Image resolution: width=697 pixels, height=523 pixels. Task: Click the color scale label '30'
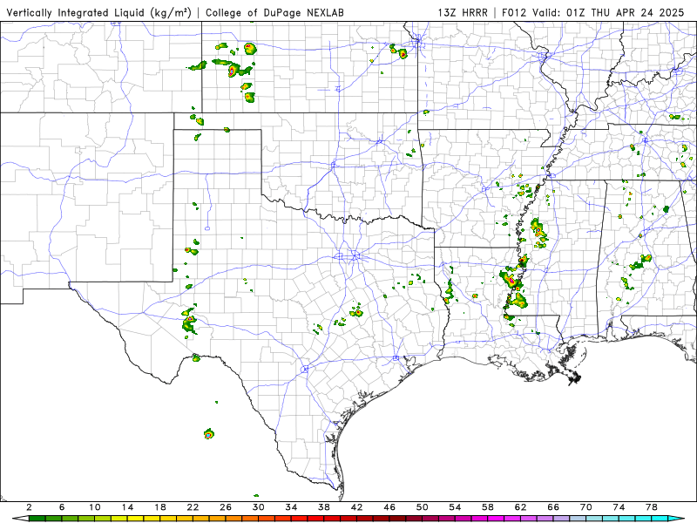[259, 507]
